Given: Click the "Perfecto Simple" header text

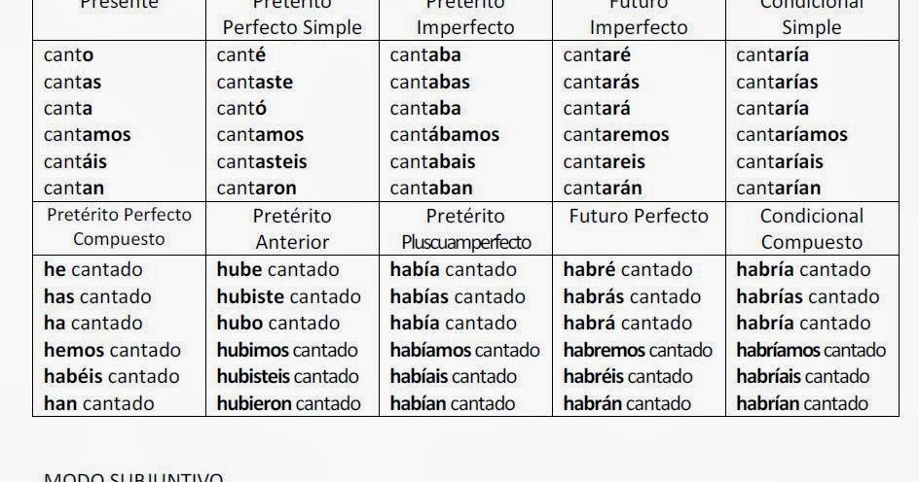Looking at the screenshot, I should click(292, 27).
